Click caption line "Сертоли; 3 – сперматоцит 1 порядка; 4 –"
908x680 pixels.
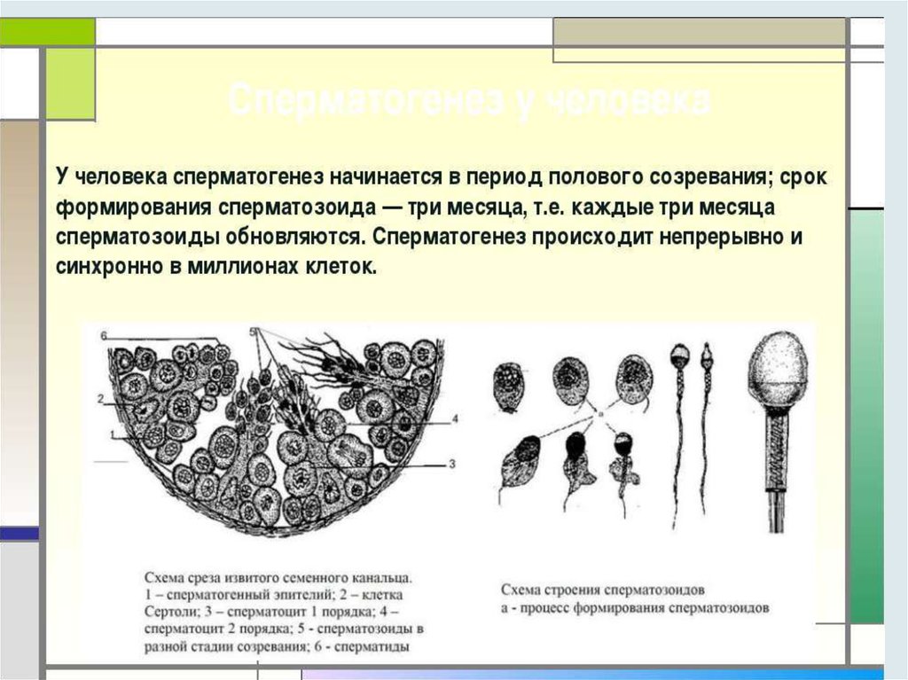[x=271, y=612]
